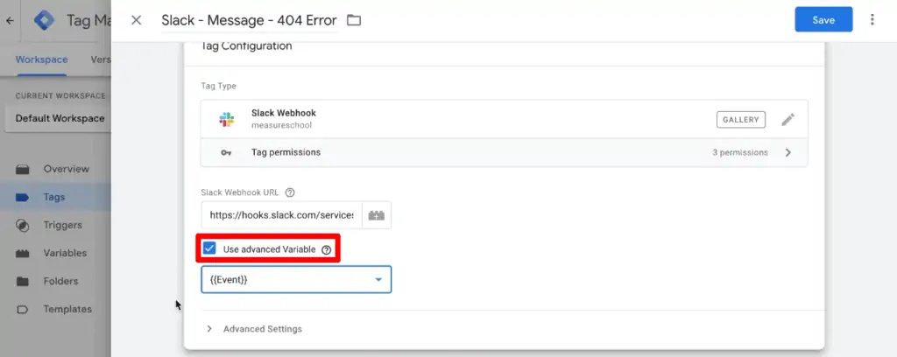The height and width of the screenshot is (357, 897).
Task: Click the Triggers target icon
Action: tap(22, 225)
